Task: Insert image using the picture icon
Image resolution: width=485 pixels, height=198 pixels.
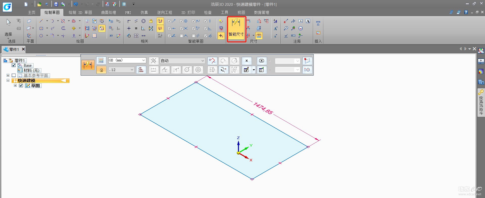Action: click(x=318, y=33)
